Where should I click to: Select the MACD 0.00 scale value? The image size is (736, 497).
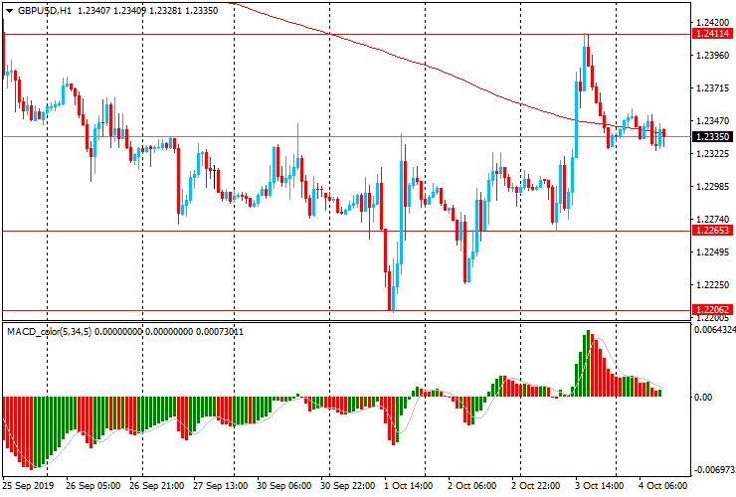pos(702,398)
